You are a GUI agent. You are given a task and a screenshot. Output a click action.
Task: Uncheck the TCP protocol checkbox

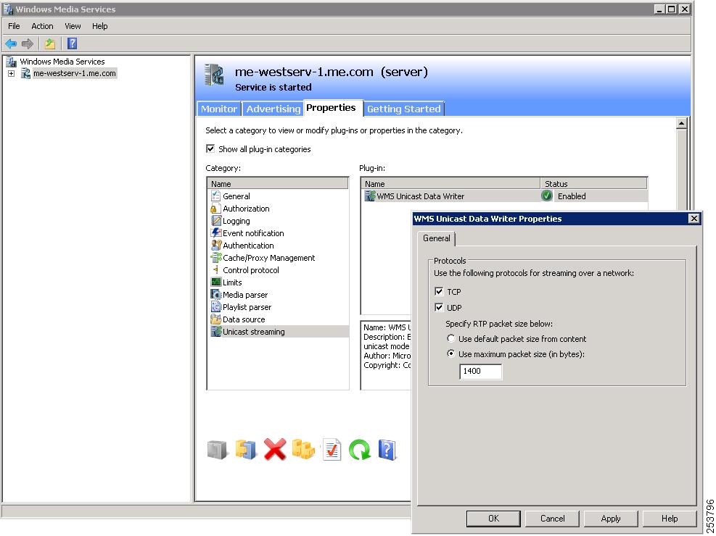pyautogui.click(x=440, y=291)
